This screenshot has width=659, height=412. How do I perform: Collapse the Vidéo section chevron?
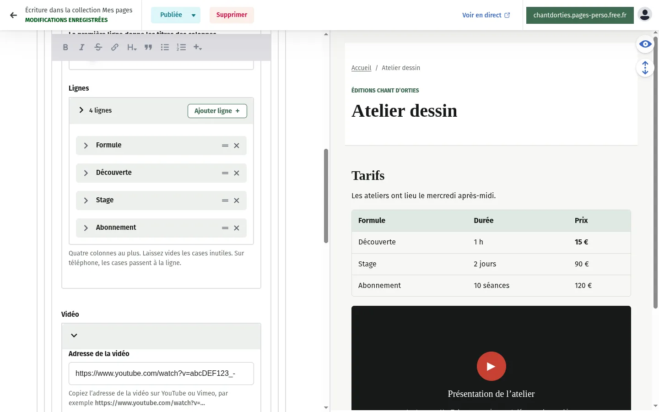click(74, 336)
